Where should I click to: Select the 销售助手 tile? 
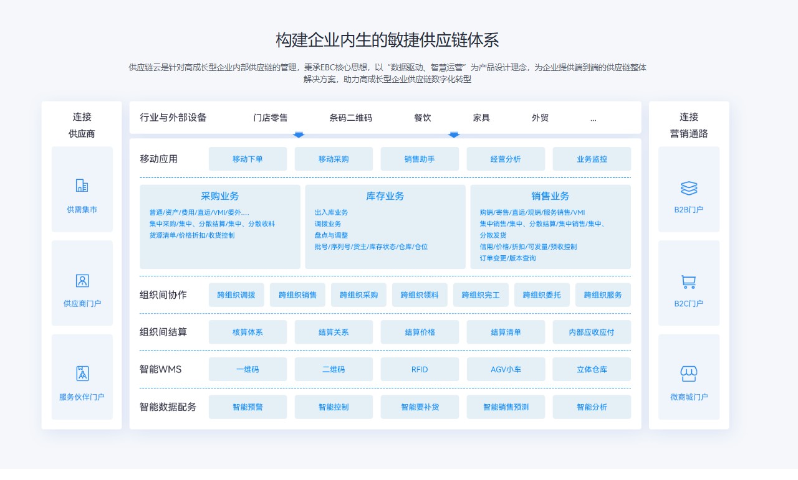[420, 159]
